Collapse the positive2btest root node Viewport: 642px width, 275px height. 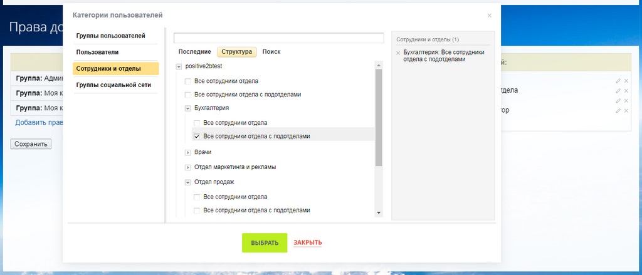click(179, 66)
